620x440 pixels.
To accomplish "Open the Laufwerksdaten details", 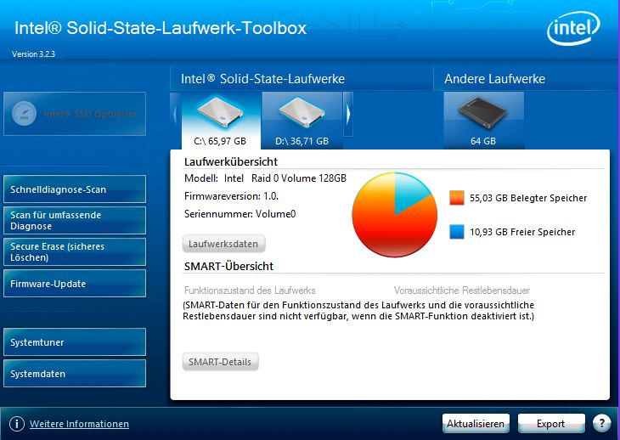I will pos(223,244).
